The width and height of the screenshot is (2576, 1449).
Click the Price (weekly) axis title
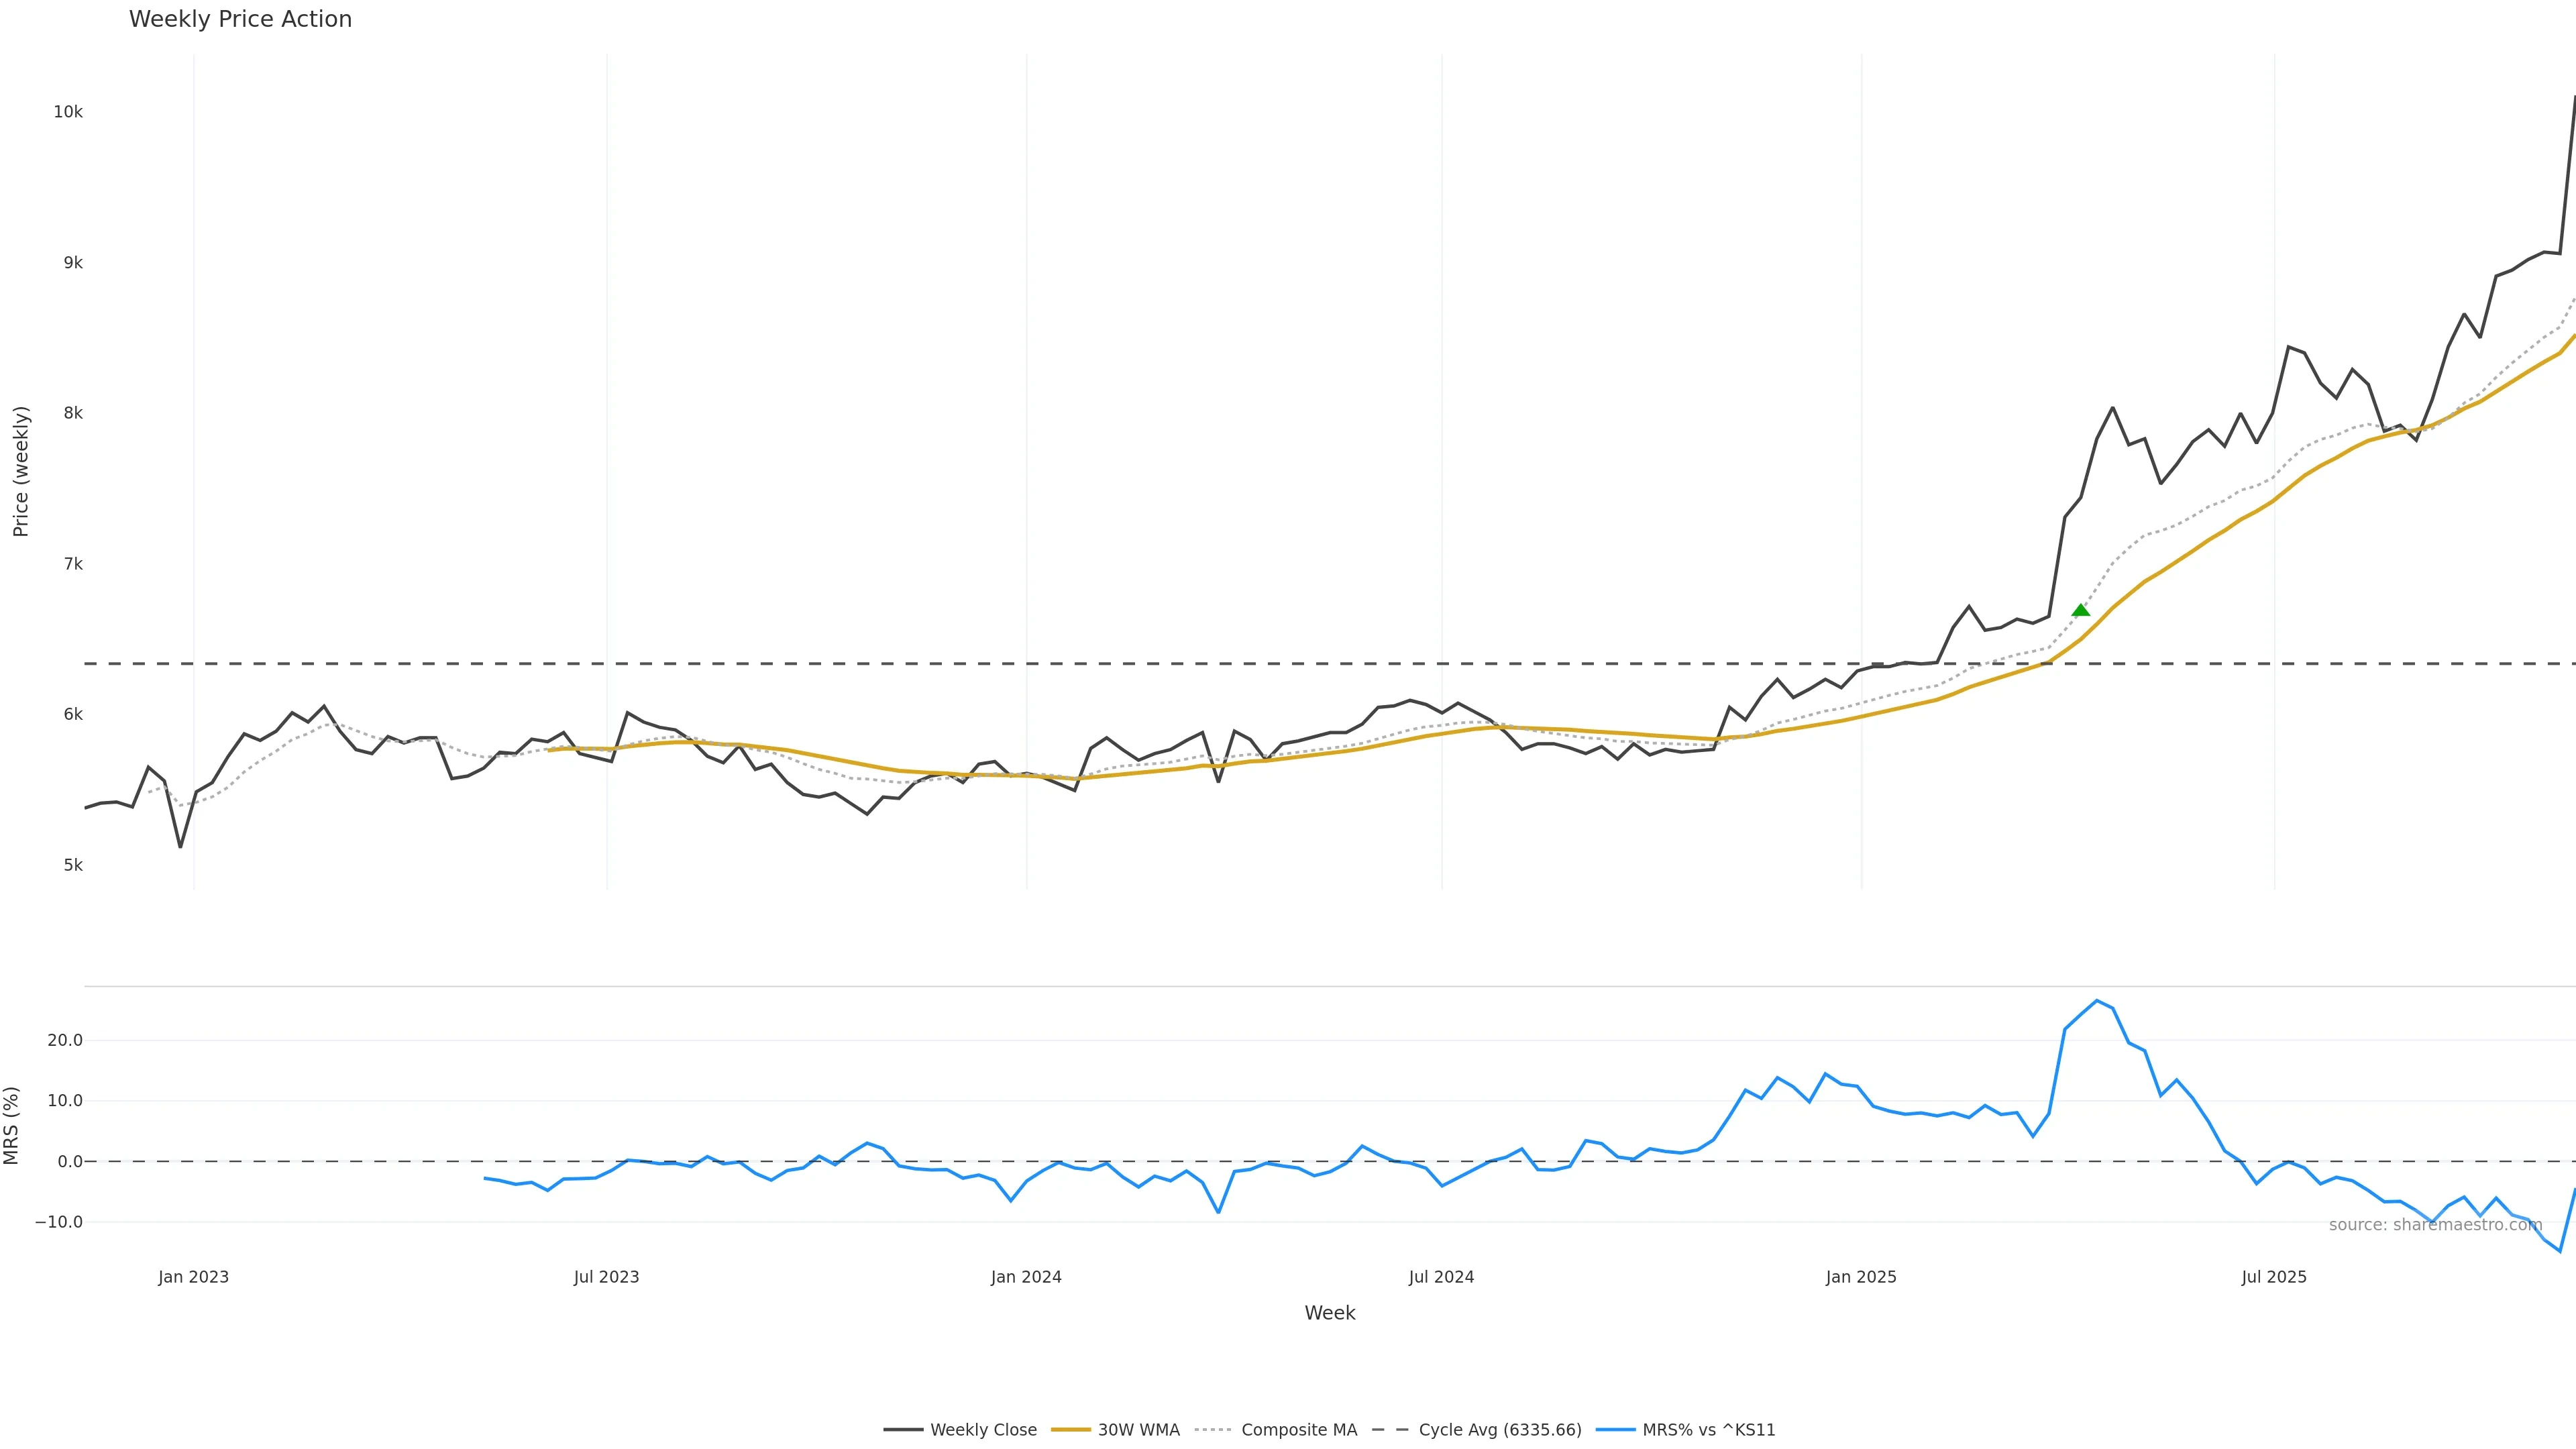(21, 471)
